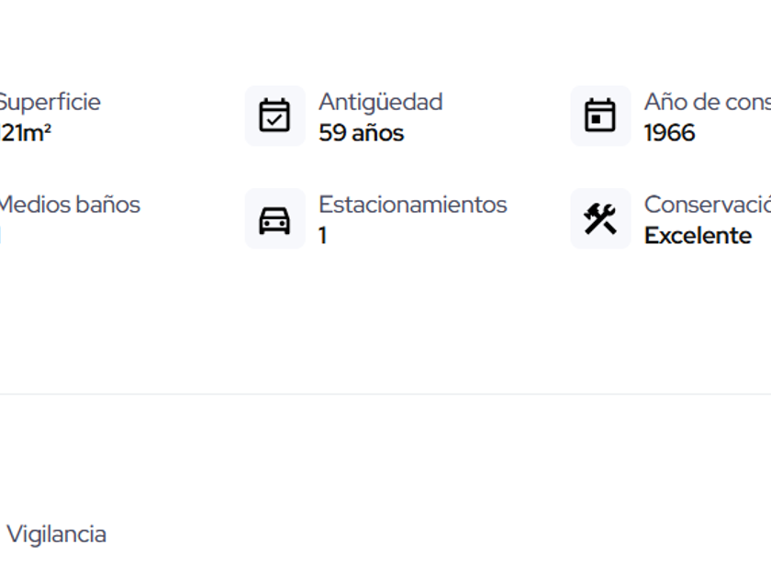The height and width of the screenshot is (578, 771).
Task: Select the 'Excelente' conservation value
Action: (698, 236)
